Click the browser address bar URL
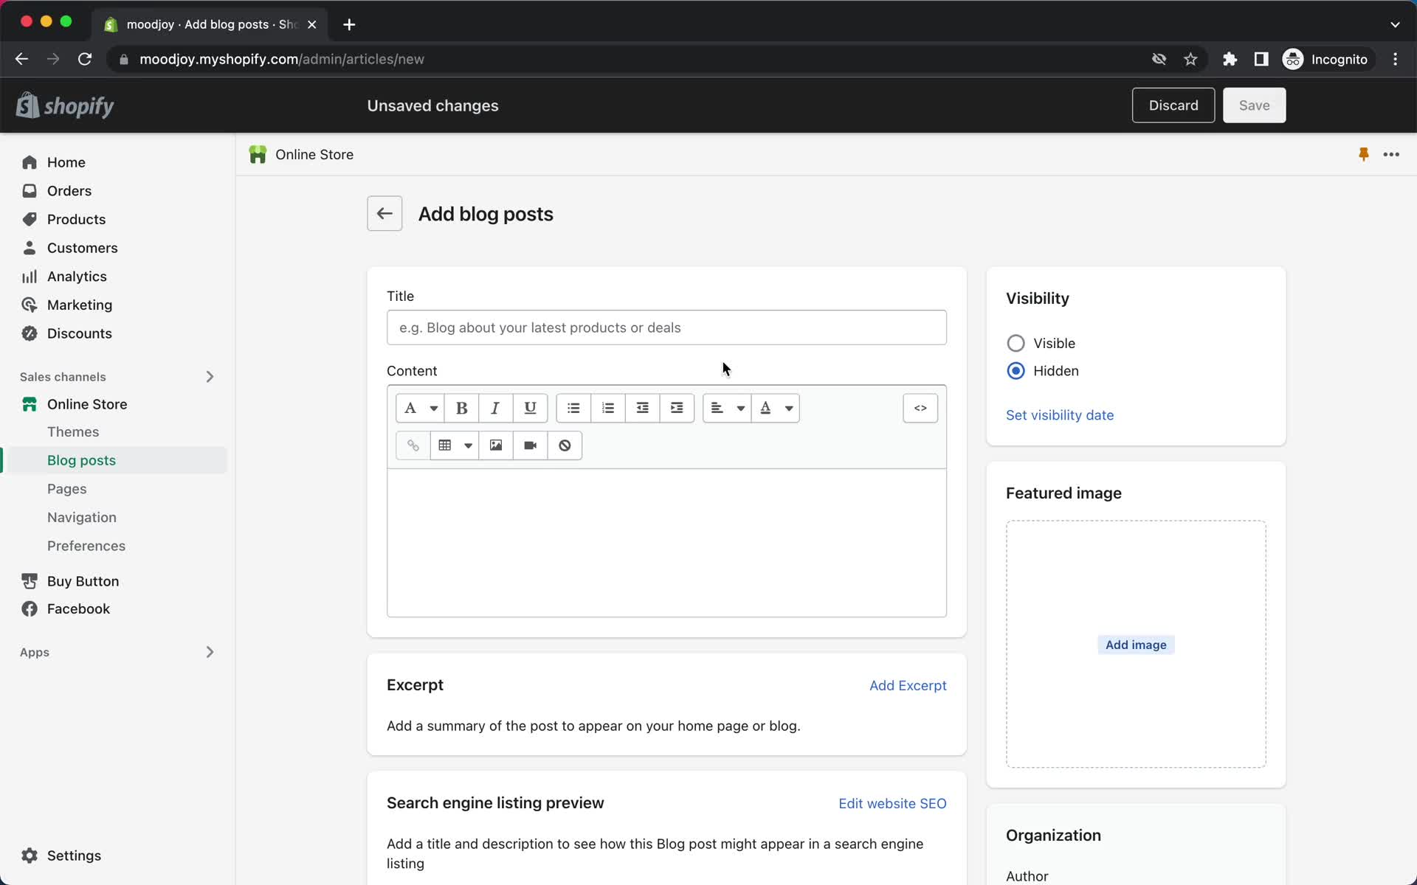The width and height of the screenshot is (1417, 885). (x=282, y=59)
